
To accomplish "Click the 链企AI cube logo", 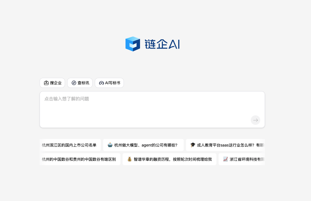I will (x=133, y=44).
